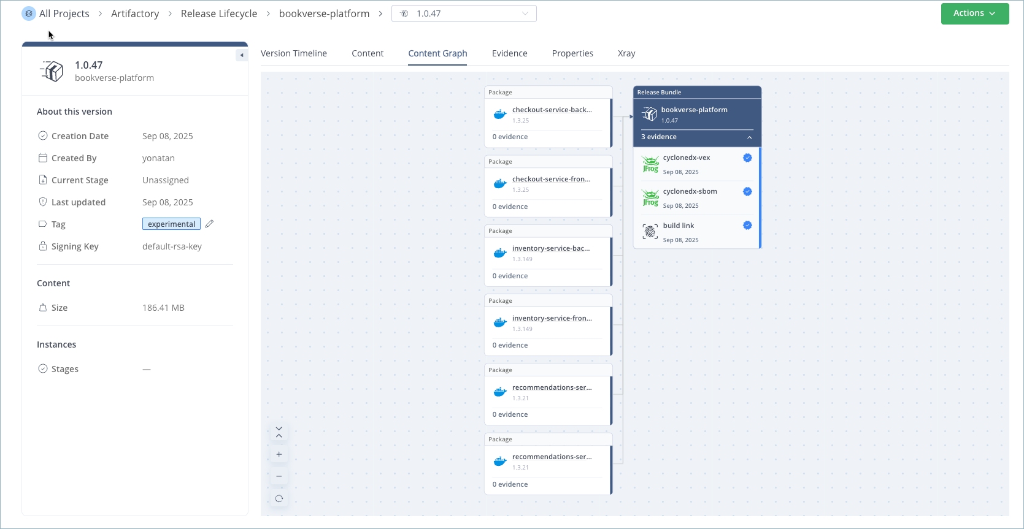The width and height of the screenshot is (1024, 529).
Task: Click the JFrog icon beside cyclonedx-sbom
Action: pos(650,198)
